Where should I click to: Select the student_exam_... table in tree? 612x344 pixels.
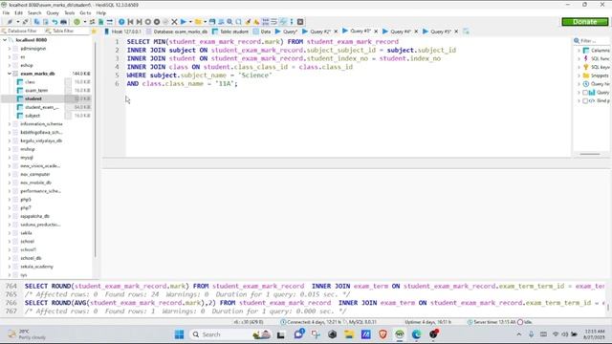coord(42,107)
